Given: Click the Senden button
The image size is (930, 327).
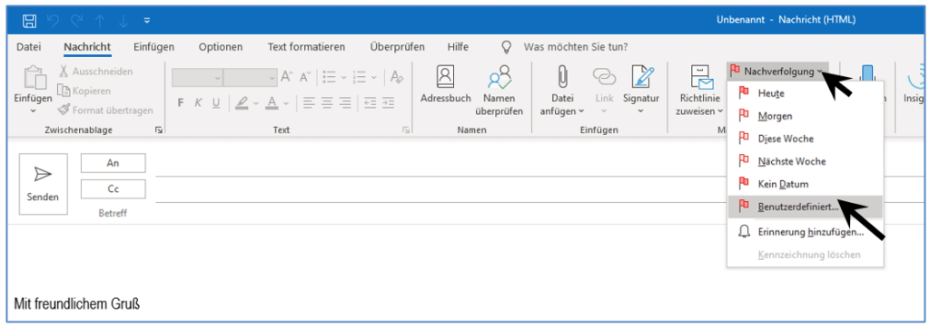Looking at the screenshot, I should [43, 184].
